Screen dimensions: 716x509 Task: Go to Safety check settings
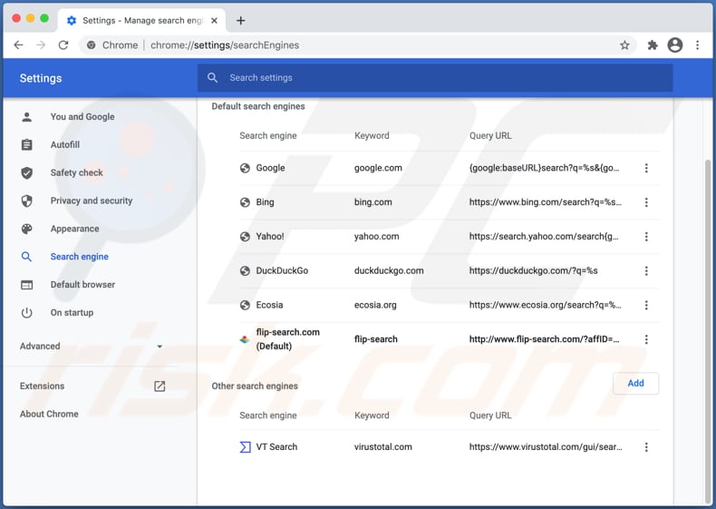tap(77, 172)
